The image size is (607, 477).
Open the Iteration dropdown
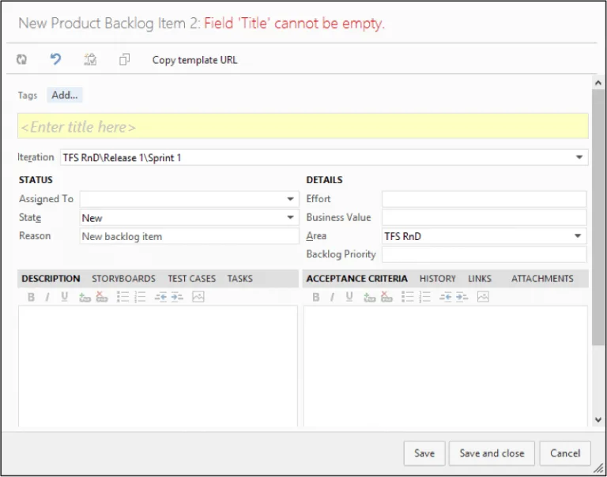coord(579,157)
